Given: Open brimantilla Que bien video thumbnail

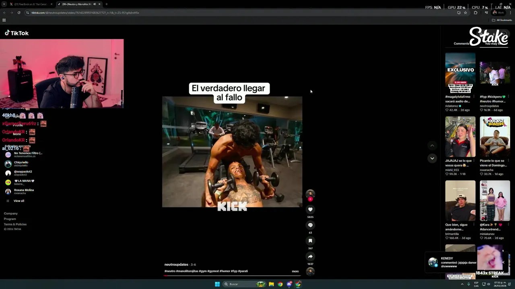Looking at the screenshot, I should [x=460, y=201].
